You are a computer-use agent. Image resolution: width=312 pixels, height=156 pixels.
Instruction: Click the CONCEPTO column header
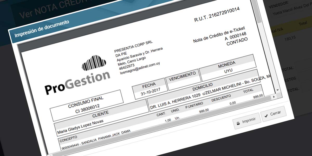68,139
